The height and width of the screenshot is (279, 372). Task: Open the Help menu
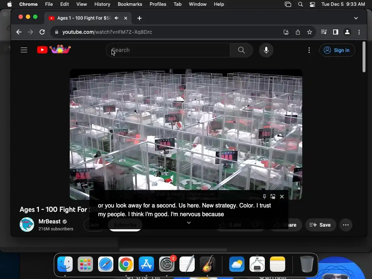click(x=219, y=4)
